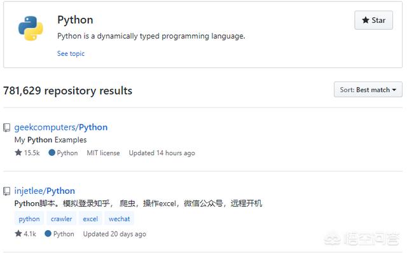Open the See topic link

71,53
